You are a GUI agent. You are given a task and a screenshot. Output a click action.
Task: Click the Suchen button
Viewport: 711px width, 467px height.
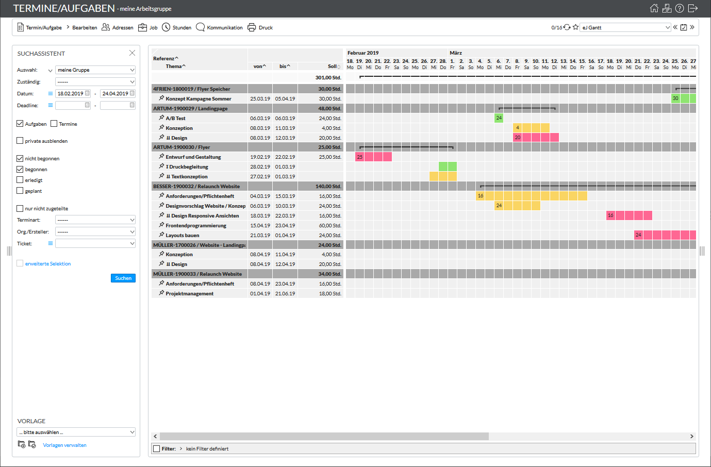click(x=123, y=278)
